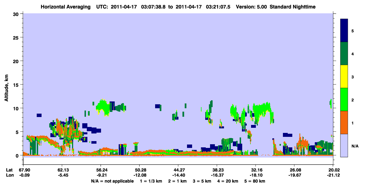Click the colorbar label N/A

pos(355,146)
